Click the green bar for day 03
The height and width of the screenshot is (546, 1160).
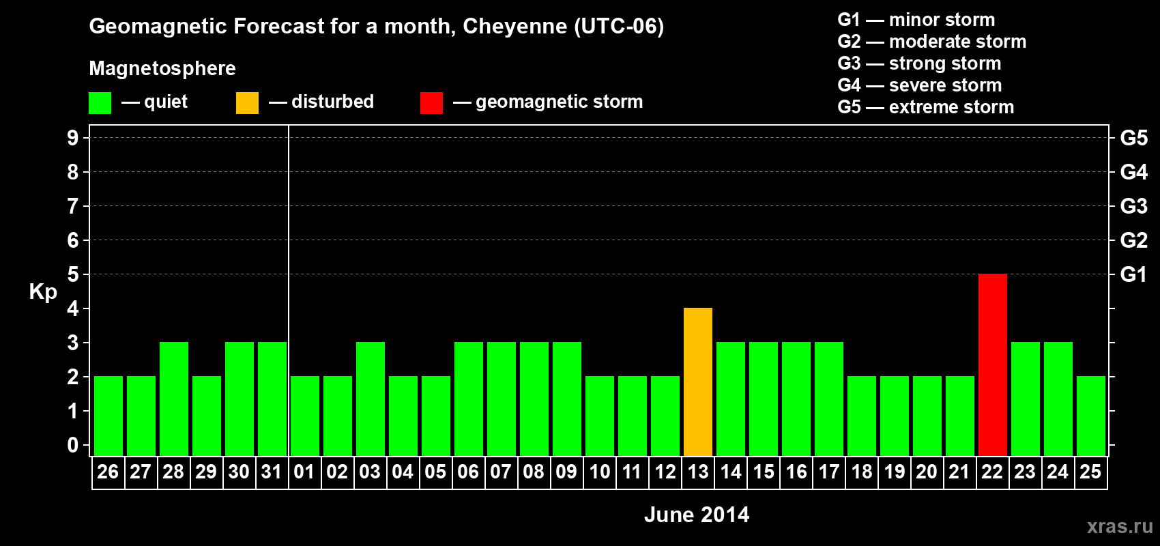(371, 399)
